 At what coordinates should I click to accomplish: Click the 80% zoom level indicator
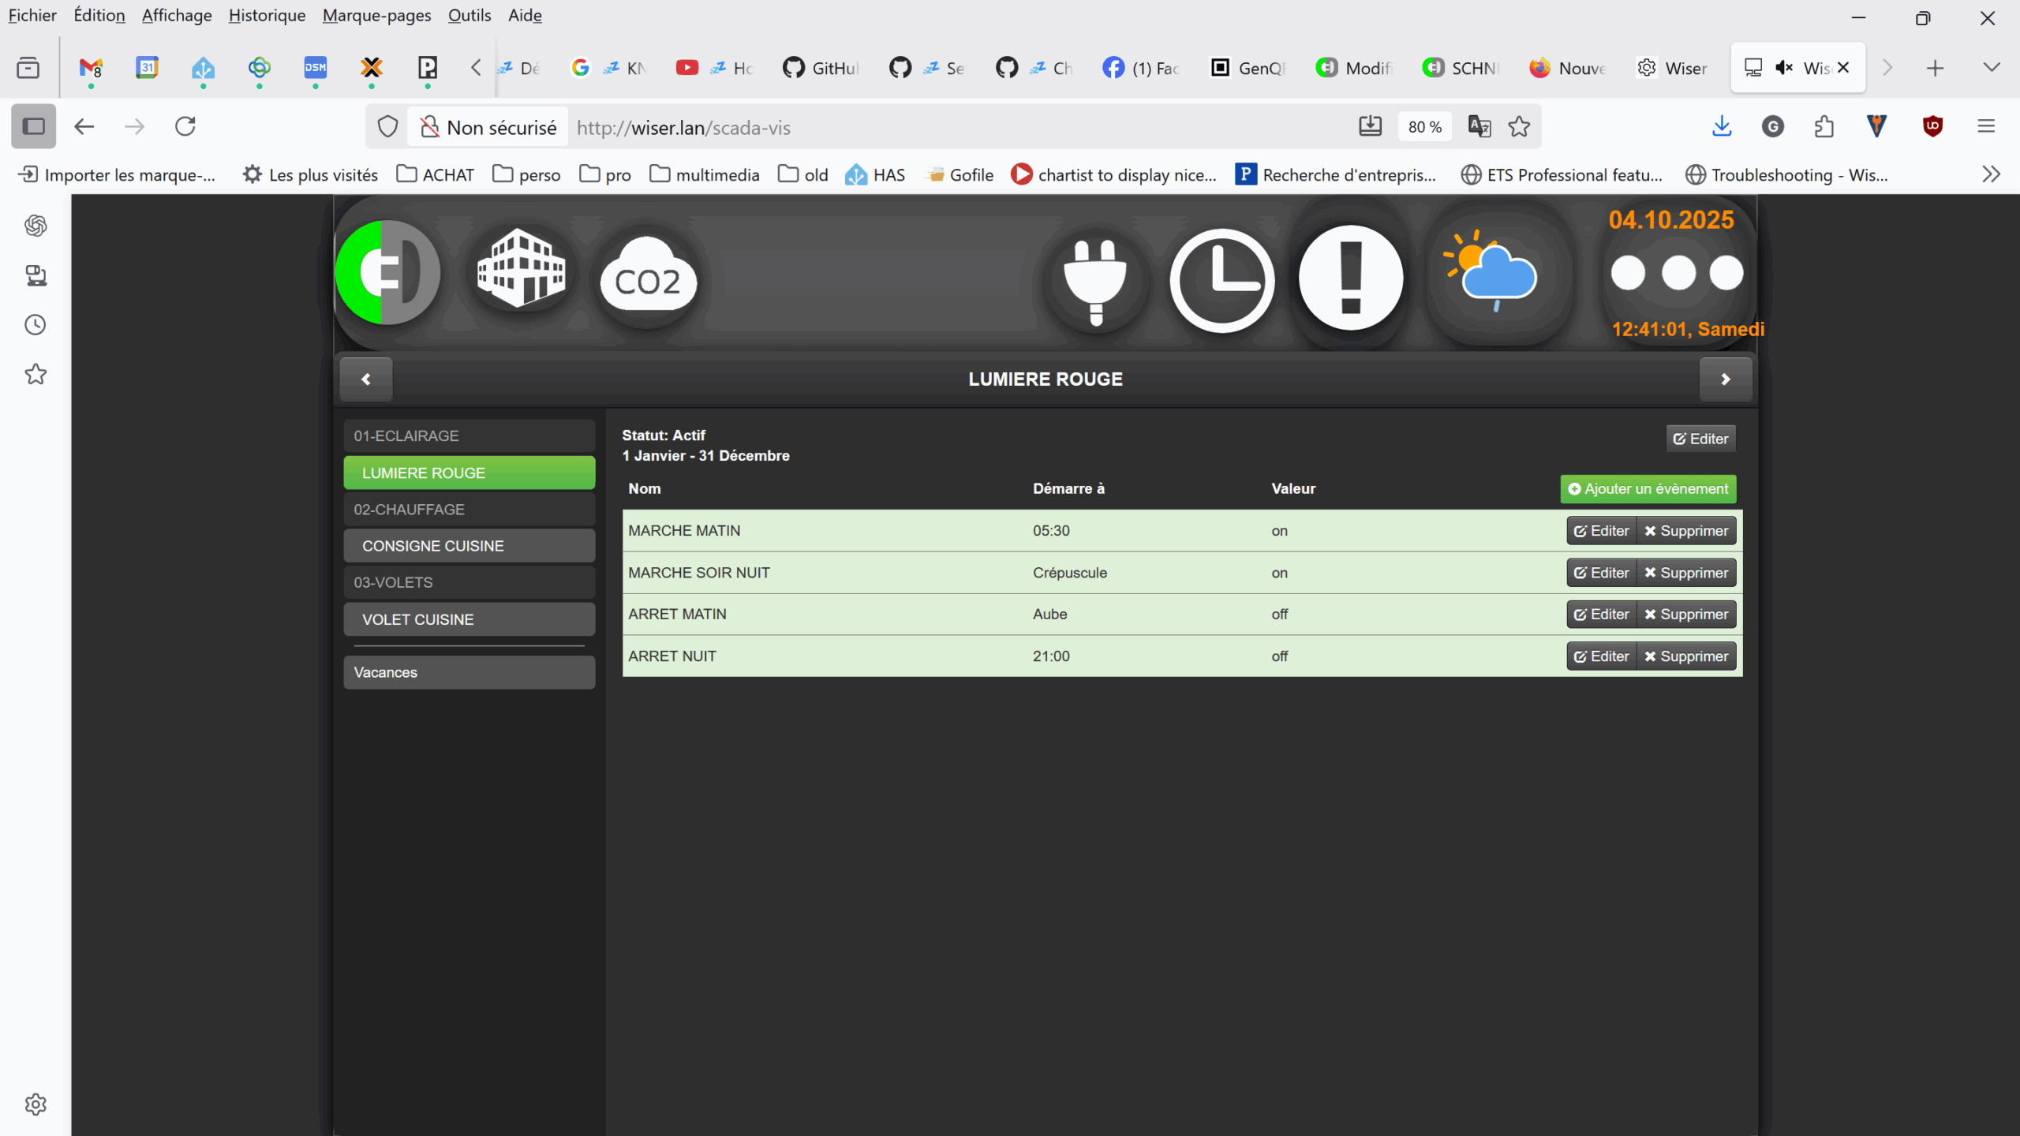[x=1424, y=127]
